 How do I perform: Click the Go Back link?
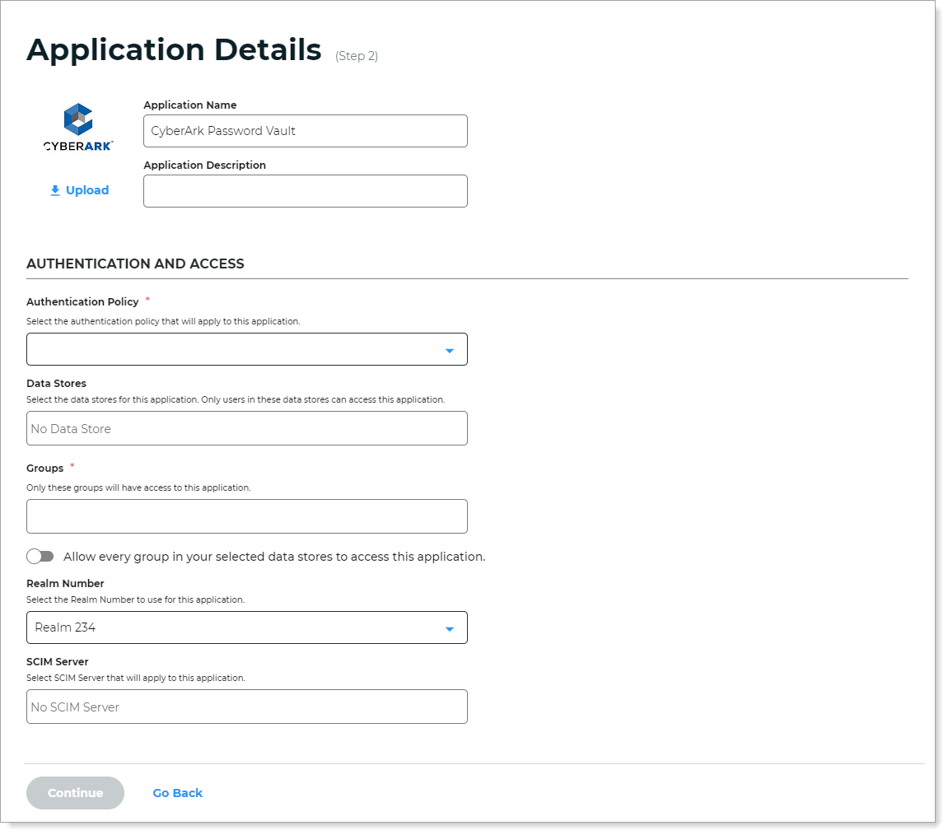click(x=177, y=793)
